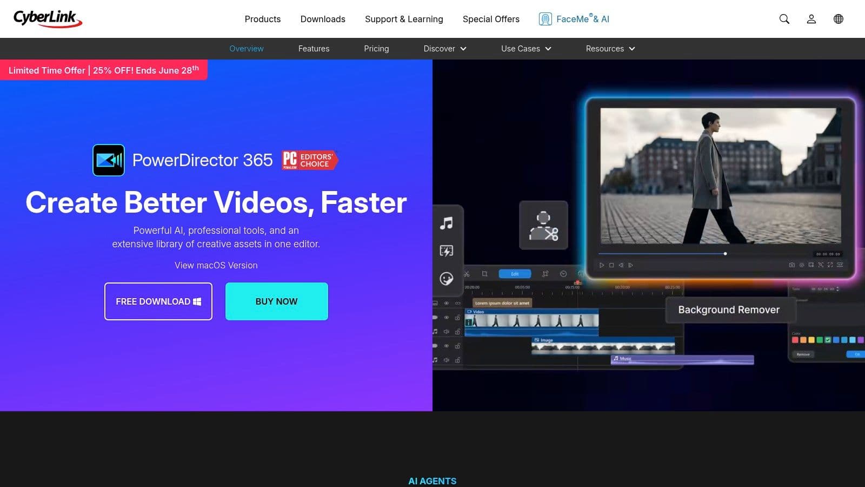Click the clock speed icon in timeline toolbar
The height and width of the screenshot is (487, 865).
(563, 274)
